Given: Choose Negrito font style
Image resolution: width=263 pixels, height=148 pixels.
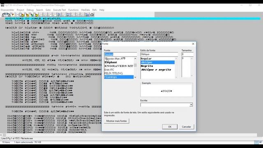Looking at the screenshot, I should coord(157,66).
